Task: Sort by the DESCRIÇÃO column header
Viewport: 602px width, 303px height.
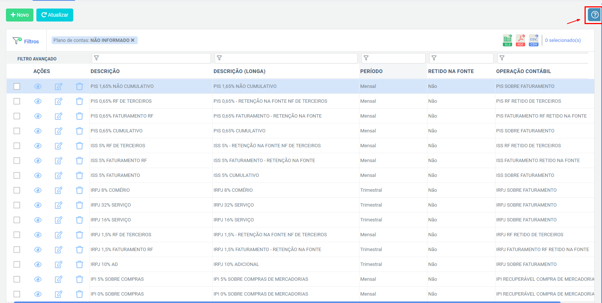Action: click(105, 71)
